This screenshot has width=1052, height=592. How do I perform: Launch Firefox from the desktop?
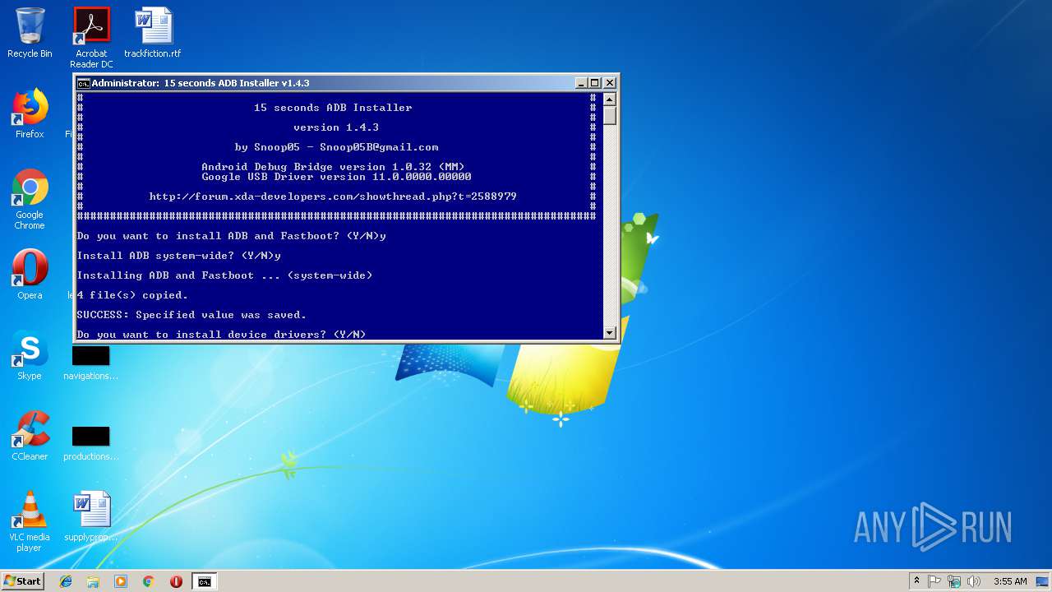[x=30, y=113]
